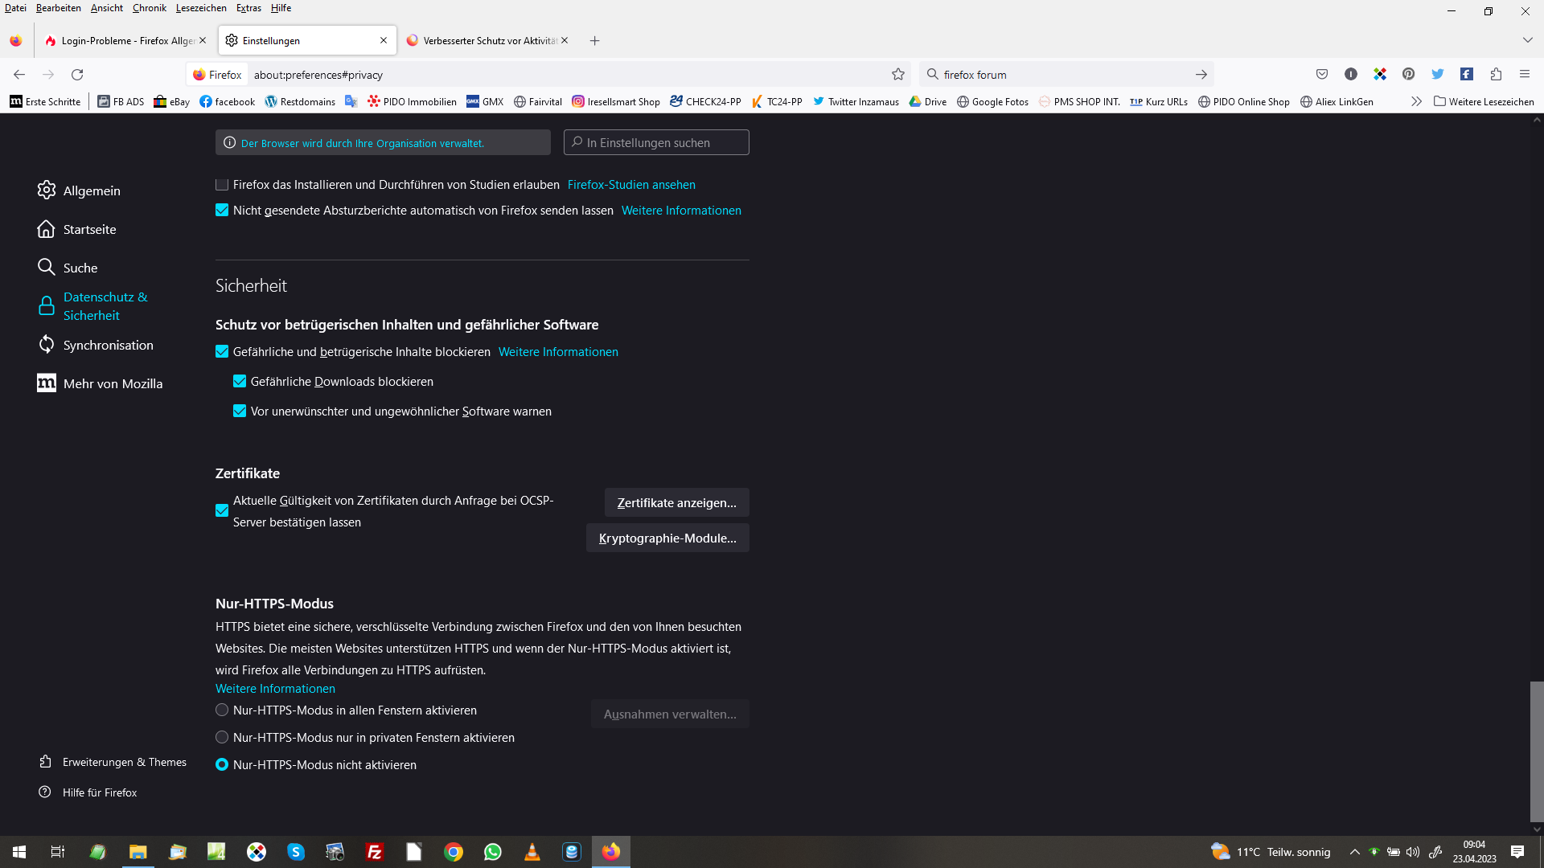The height and width of the screenshot is (868, 1544).
Task: Open the extensions puzzle icon
Action: (x=1496, y=75)
